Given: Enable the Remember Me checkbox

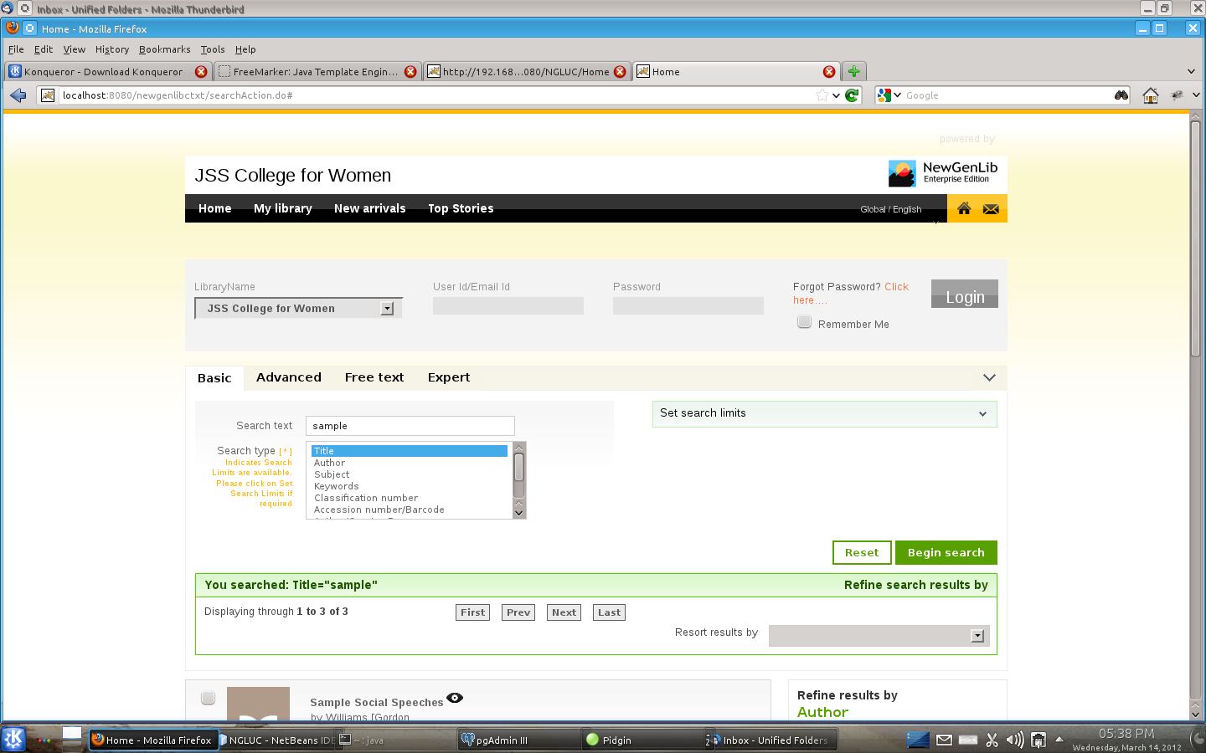Looking at the screenshot, I should (x=804, y=322).
